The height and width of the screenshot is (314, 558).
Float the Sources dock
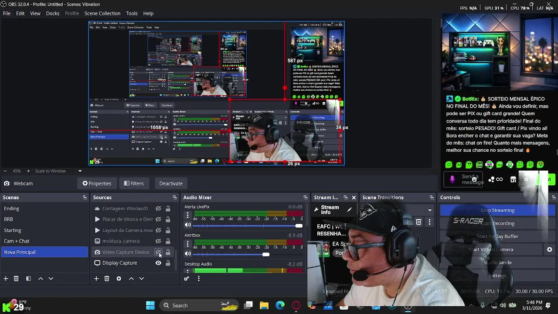[x=174, y=198]
